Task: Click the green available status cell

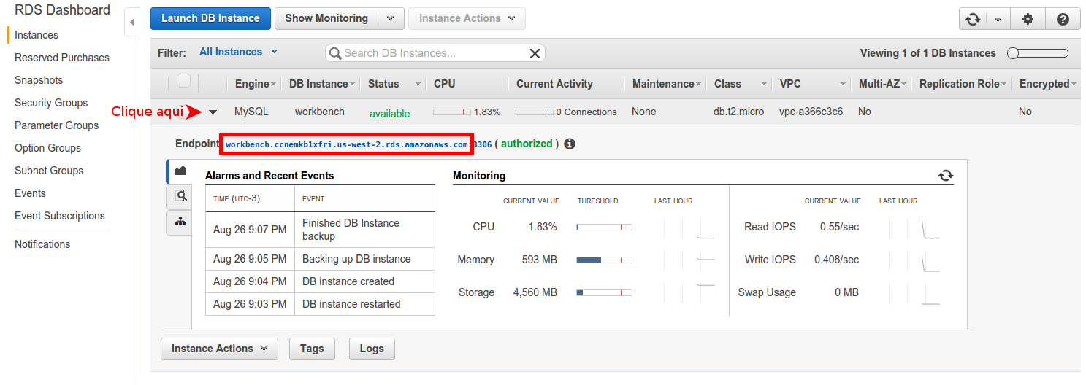Action: [x=390, y=114]
